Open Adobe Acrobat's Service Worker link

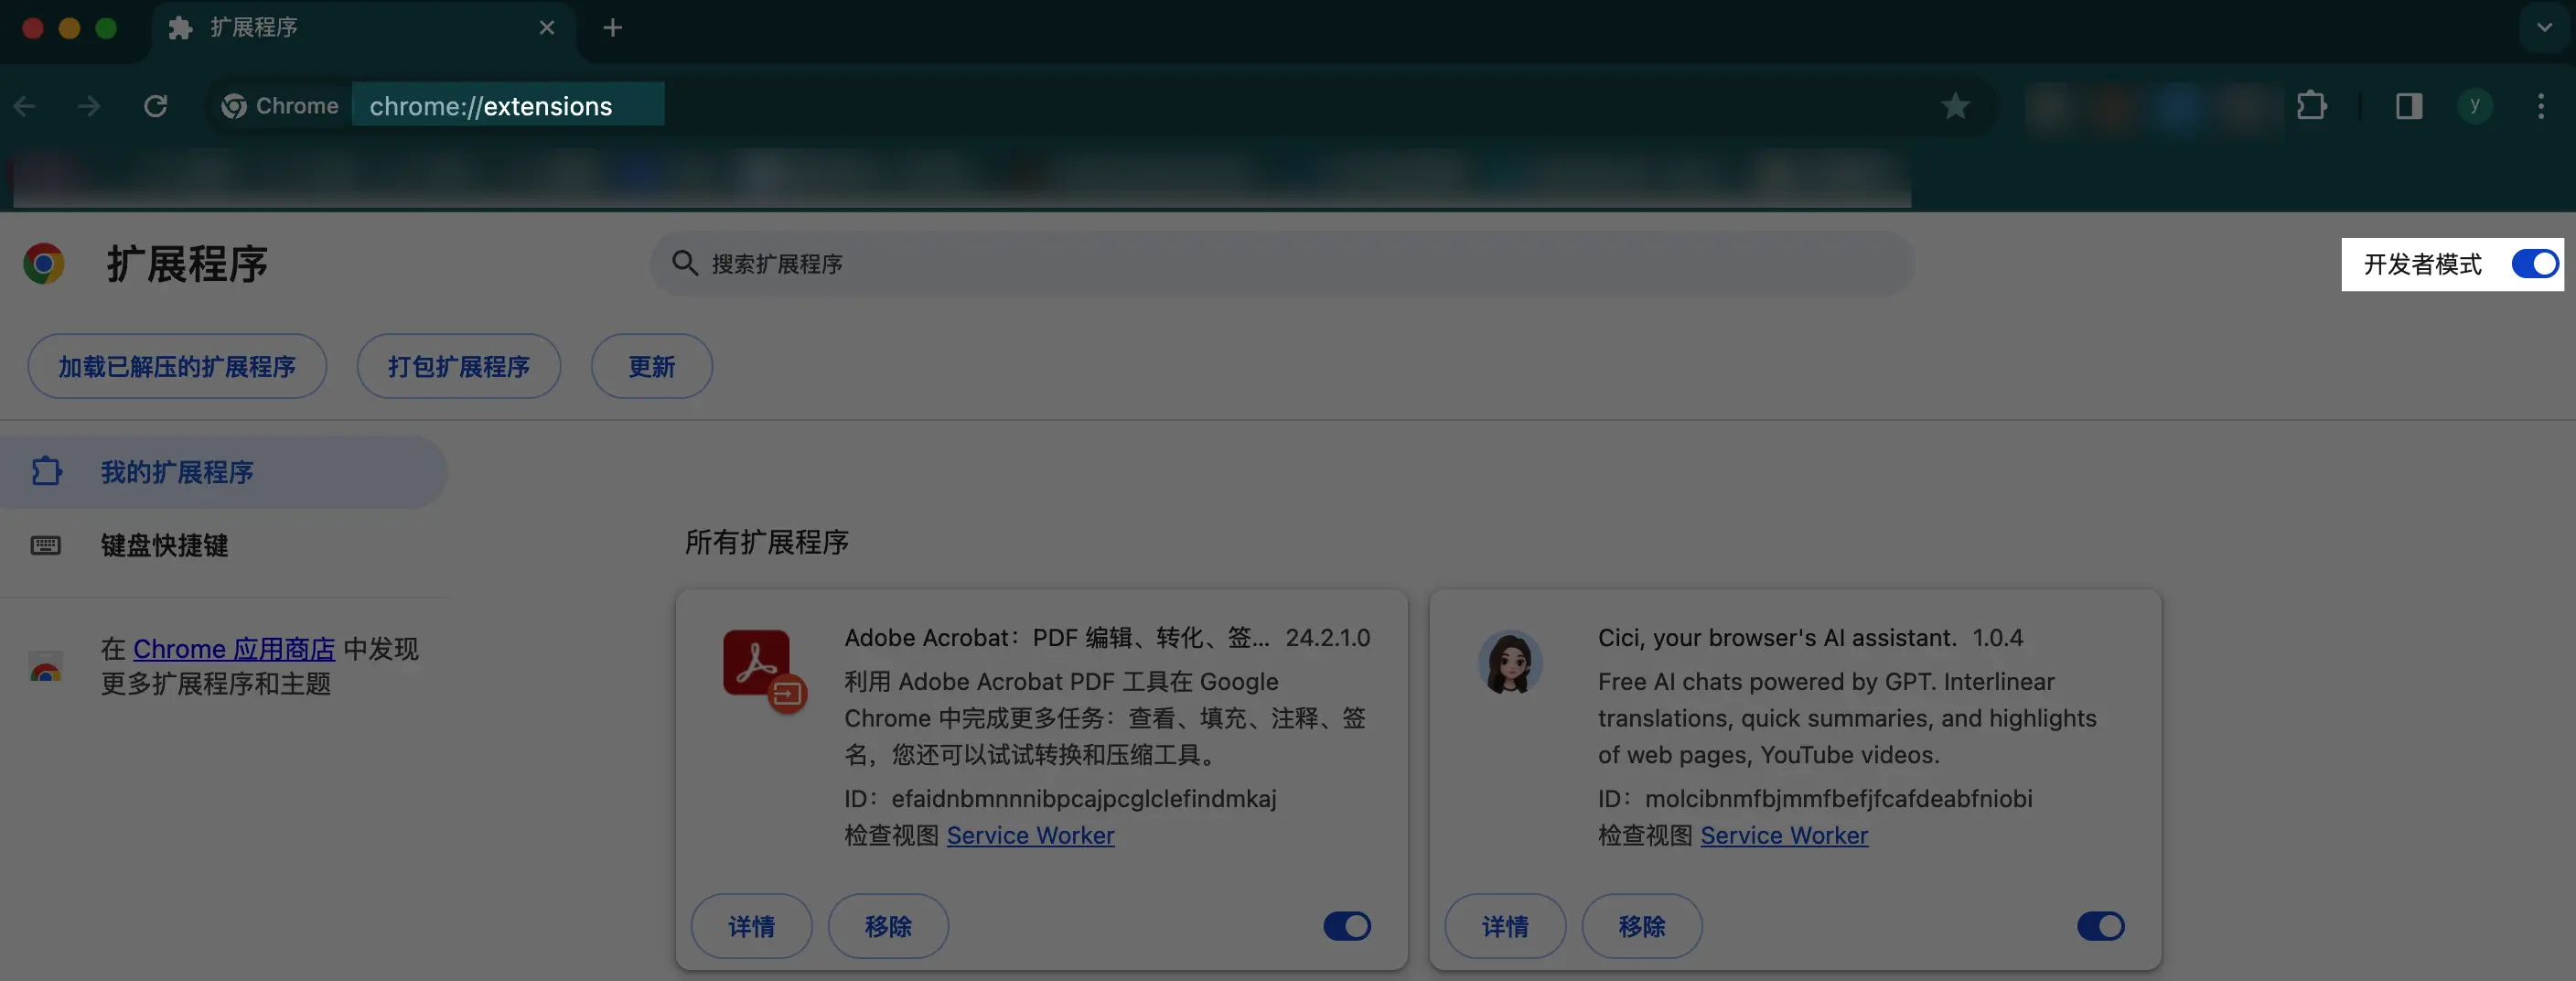[1030, 836]
